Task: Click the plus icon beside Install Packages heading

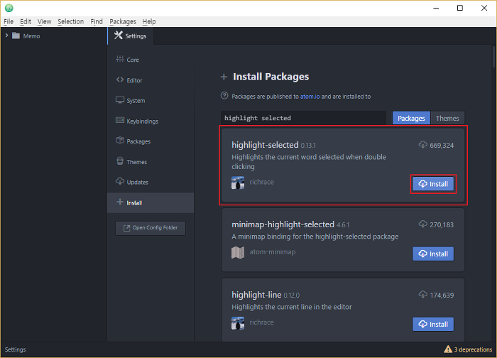Action: [224, 77]
